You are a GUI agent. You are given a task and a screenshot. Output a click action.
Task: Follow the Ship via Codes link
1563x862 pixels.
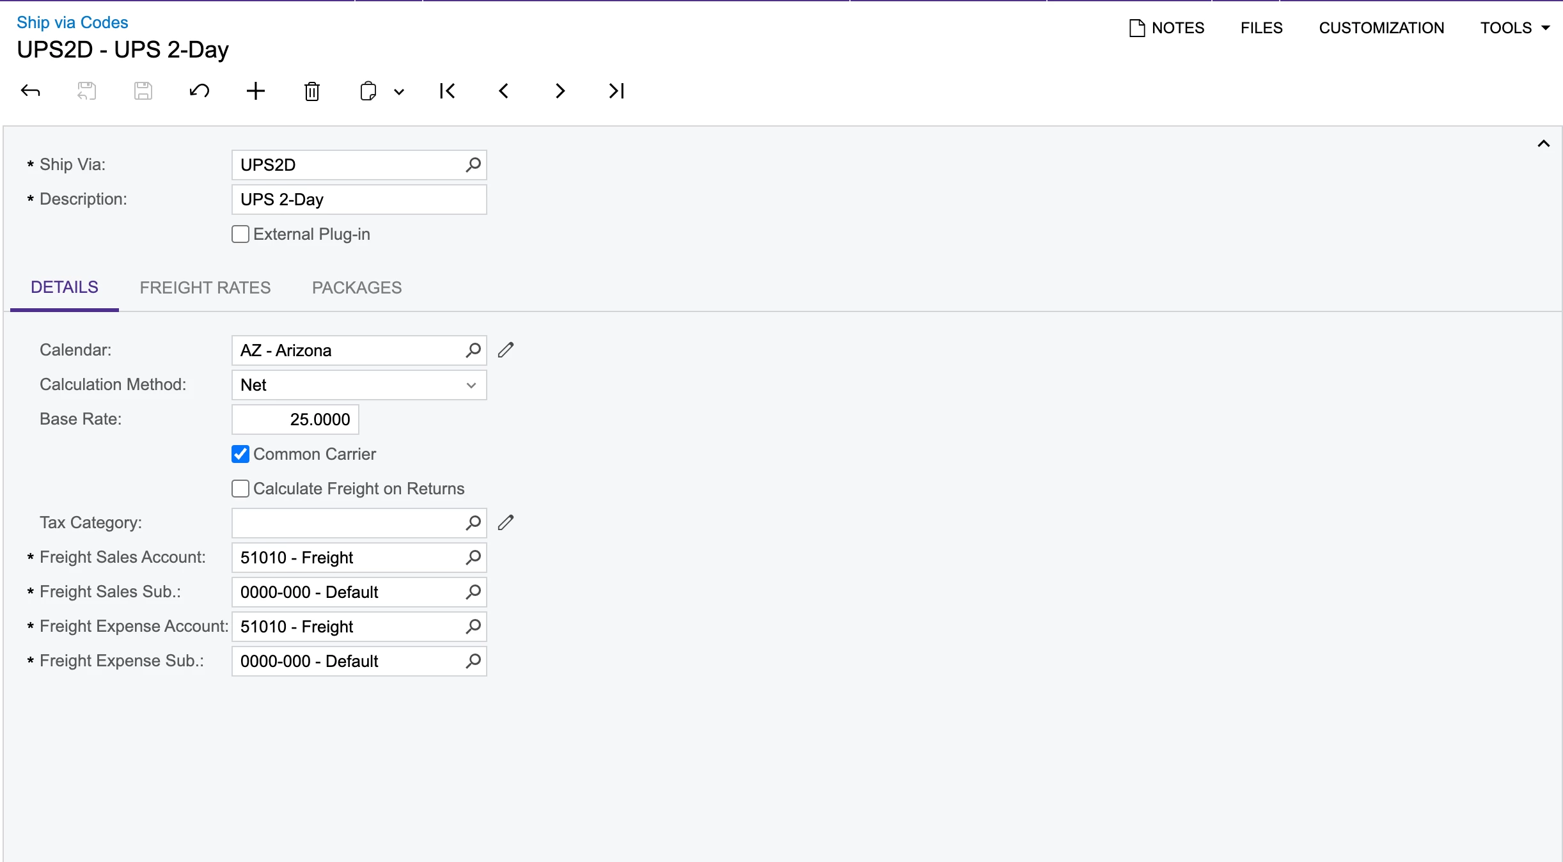[x=72, y=22]
